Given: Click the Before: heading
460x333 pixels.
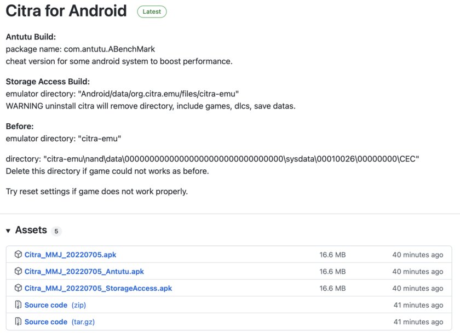Looking at the screenshot, I should tap(20, 126).
